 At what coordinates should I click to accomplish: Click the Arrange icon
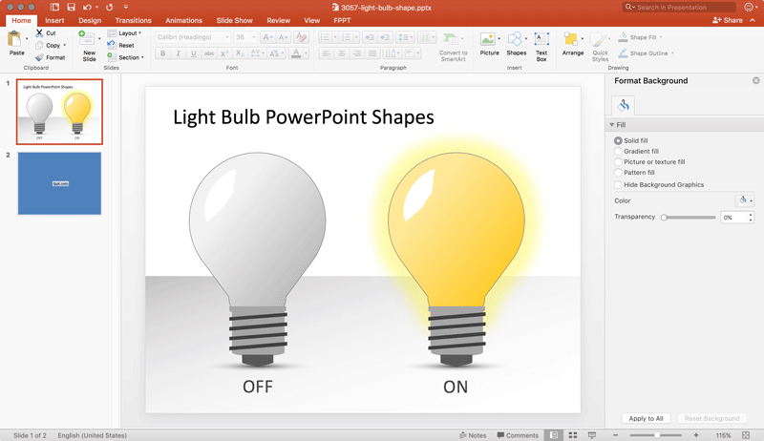(x=572, y=40)
